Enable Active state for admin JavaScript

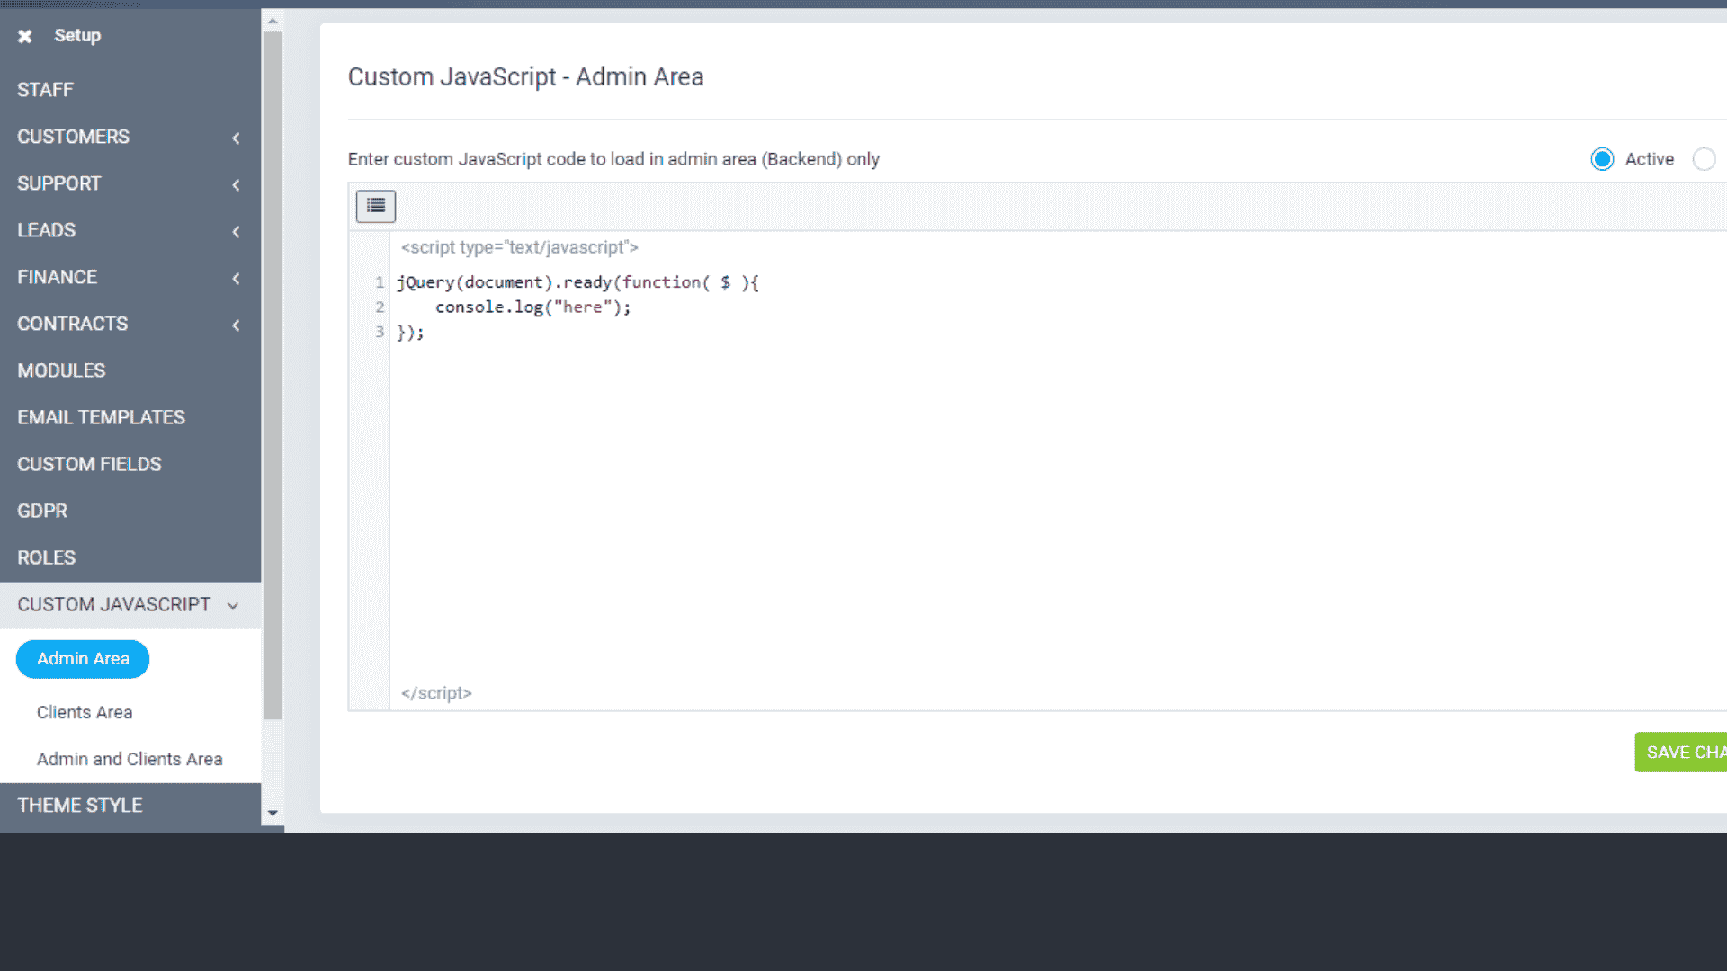click(1602, 158)
